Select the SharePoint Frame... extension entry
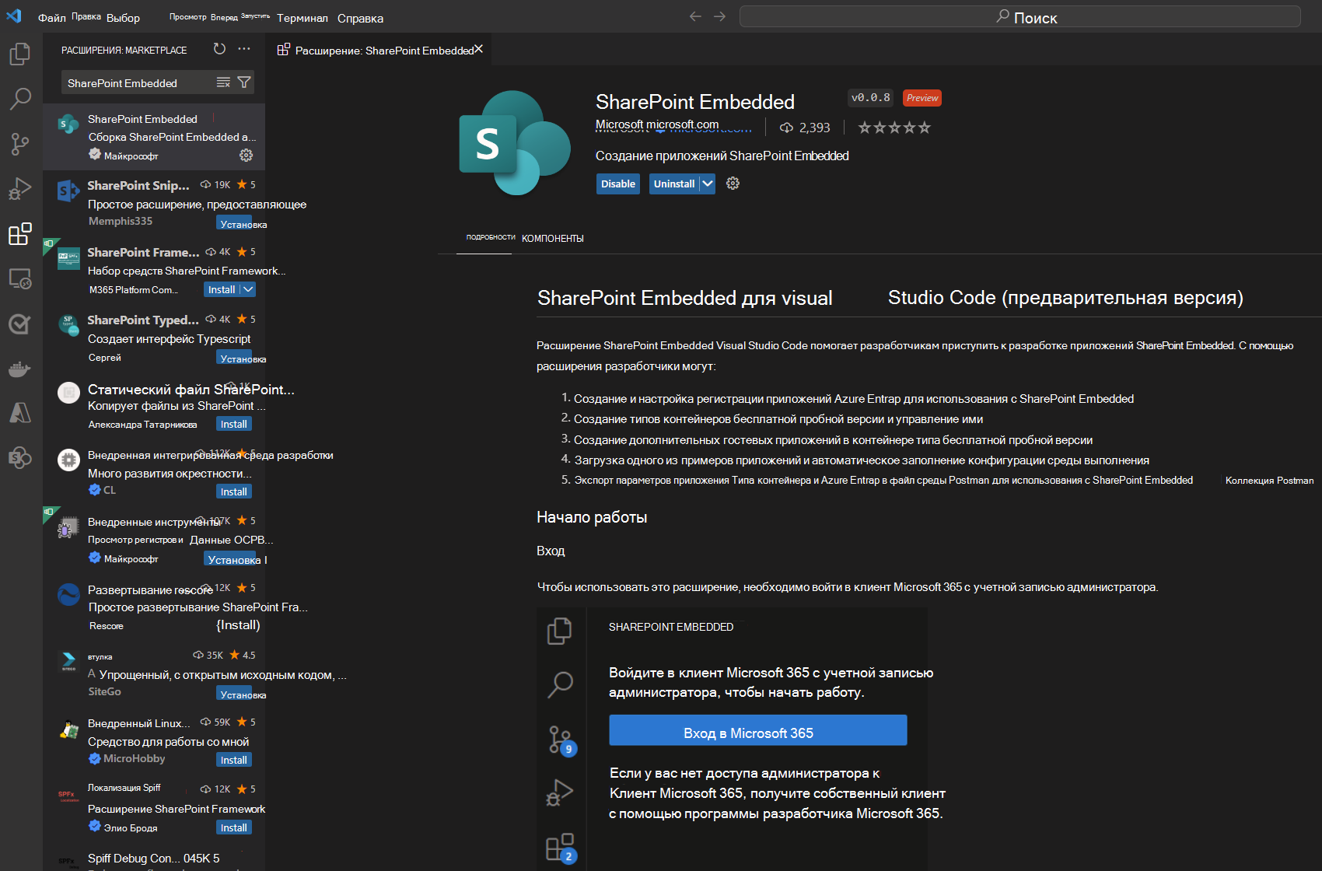 (154, 271)
